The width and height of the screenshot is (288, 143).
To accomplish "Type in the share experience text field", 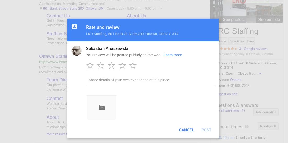I will [x=150, y=80].
